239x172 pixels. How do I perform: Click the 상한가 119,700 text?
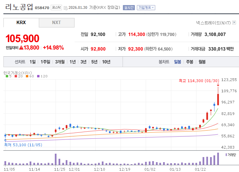(x=161, y=34)
